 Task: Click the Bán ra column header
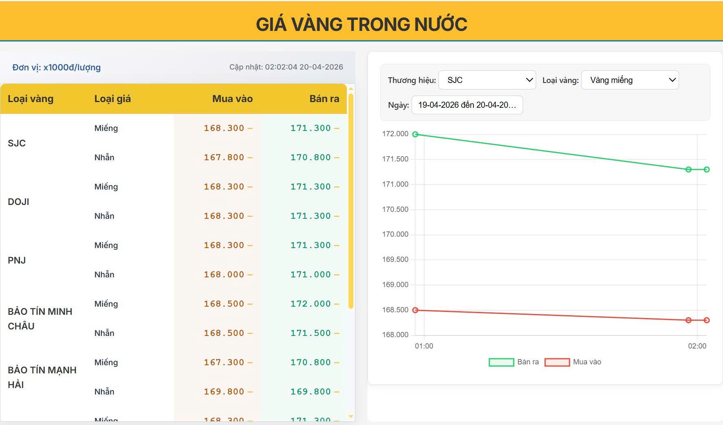point(324,99)
